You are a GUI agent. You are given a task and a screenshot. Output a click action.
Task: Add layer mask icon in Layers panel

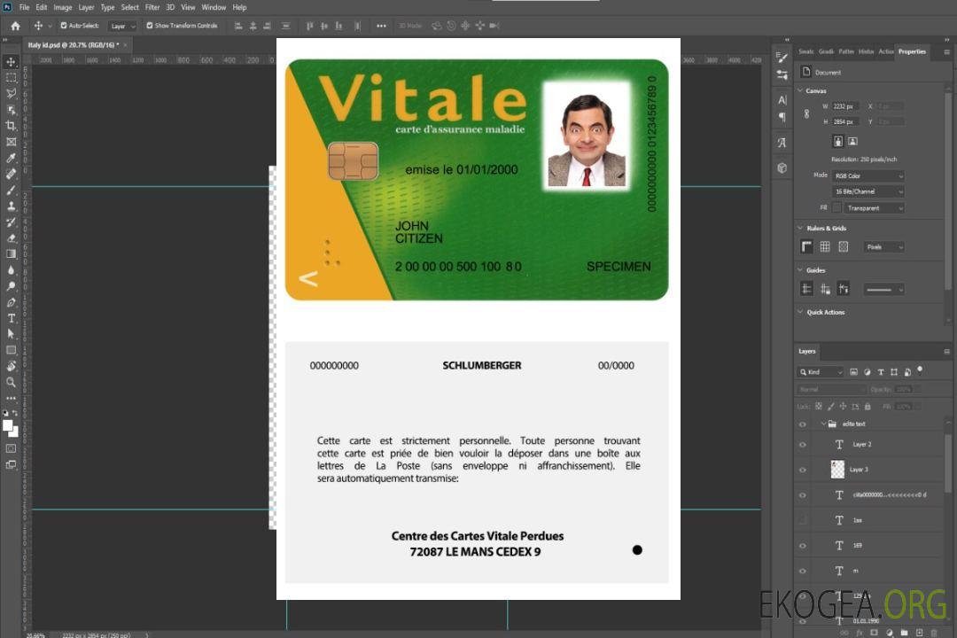click(x=874, y=633)
